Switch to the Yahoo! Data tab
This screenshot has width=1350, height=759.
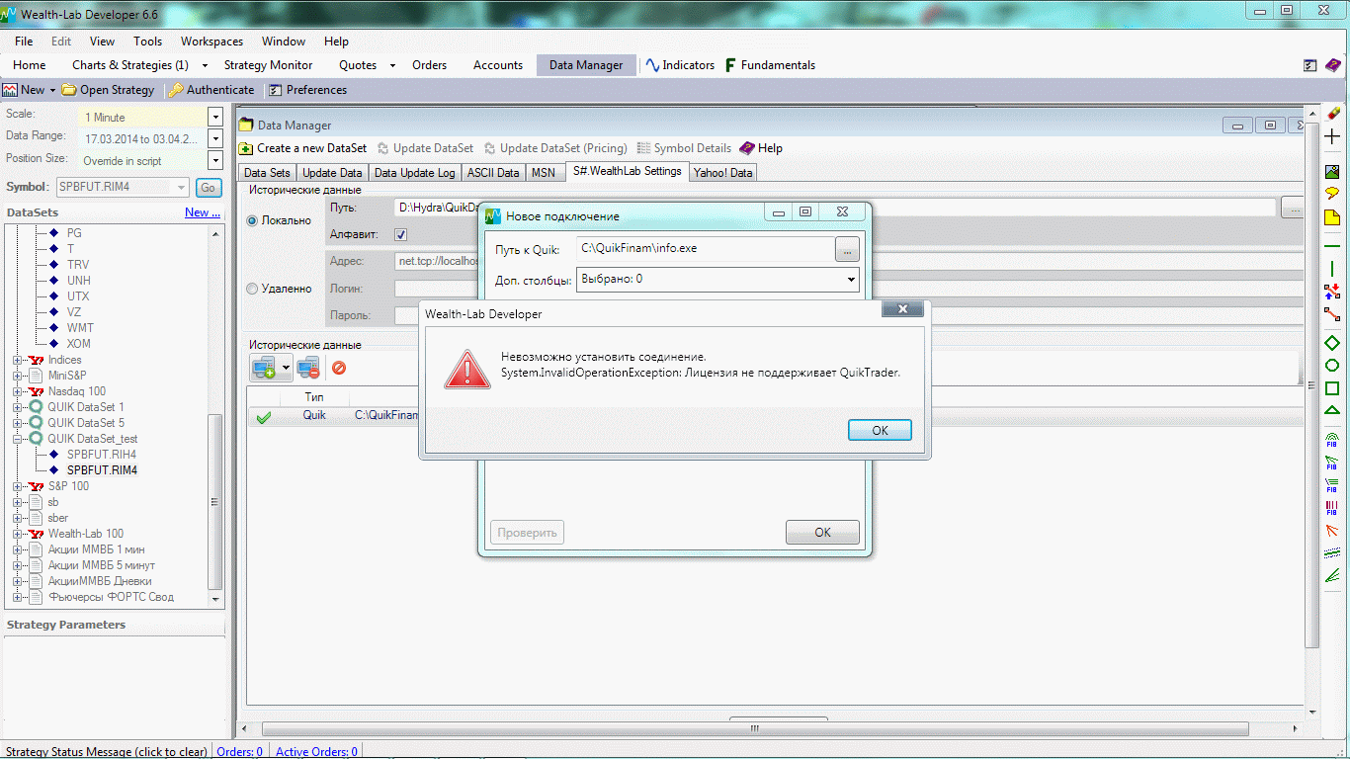coord(722,173)
